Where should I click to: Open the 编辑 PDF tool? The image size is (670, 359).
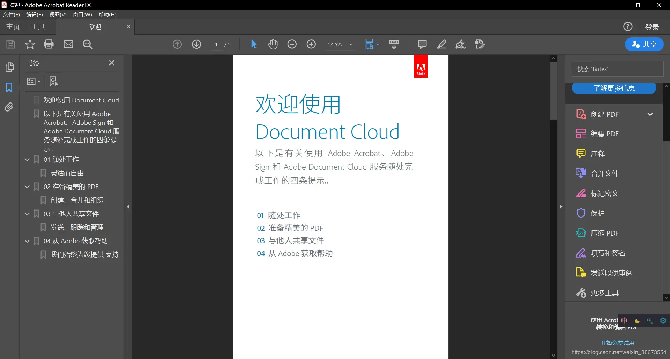[x=597, y=134]
